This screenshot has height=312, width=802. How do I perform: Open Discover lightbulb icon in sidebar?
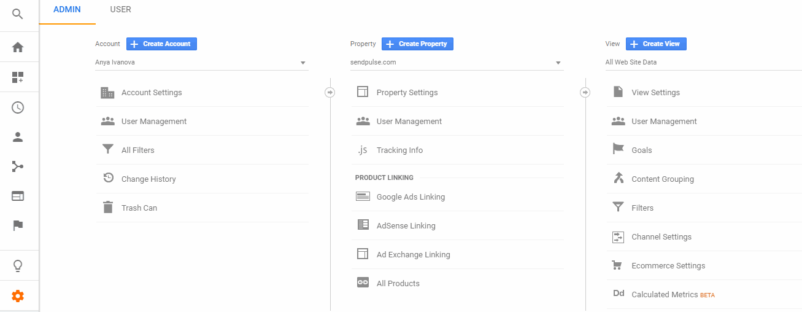[18, 266]
